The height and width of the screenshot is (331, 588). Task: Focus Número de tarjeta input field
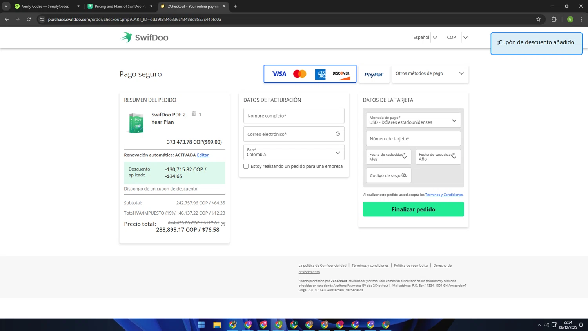point(413,138)
